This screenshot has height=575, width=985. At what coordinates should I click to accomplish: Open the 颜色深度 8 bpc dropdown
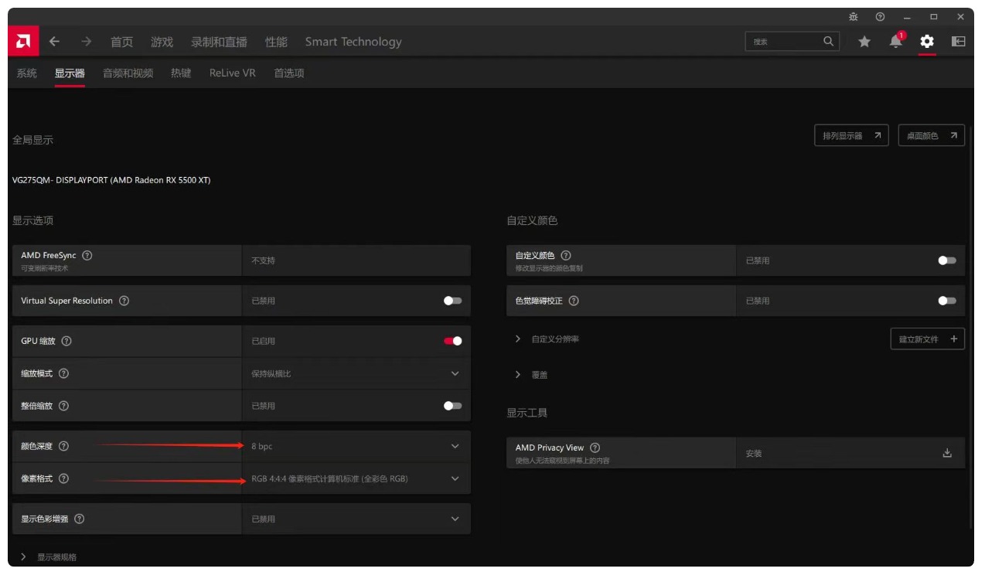pos(356,447)
